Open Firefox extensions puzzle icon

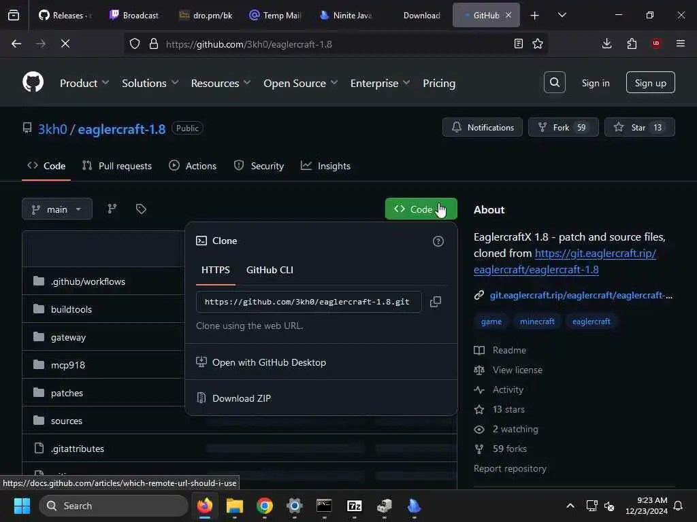(x=632, y=43)
